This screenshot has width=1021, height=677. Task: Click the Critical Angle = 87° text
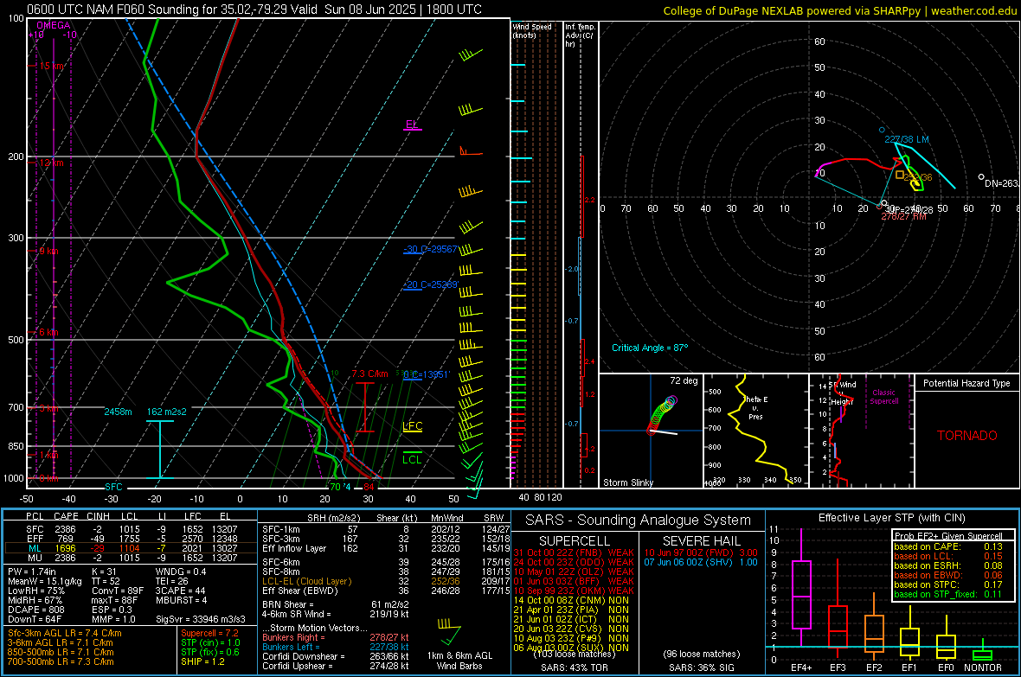tap(650, 348)
